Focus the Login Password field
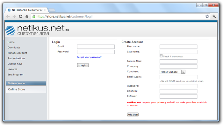The height and width of the screenshot is (125, 223). [x=96, y=52]
